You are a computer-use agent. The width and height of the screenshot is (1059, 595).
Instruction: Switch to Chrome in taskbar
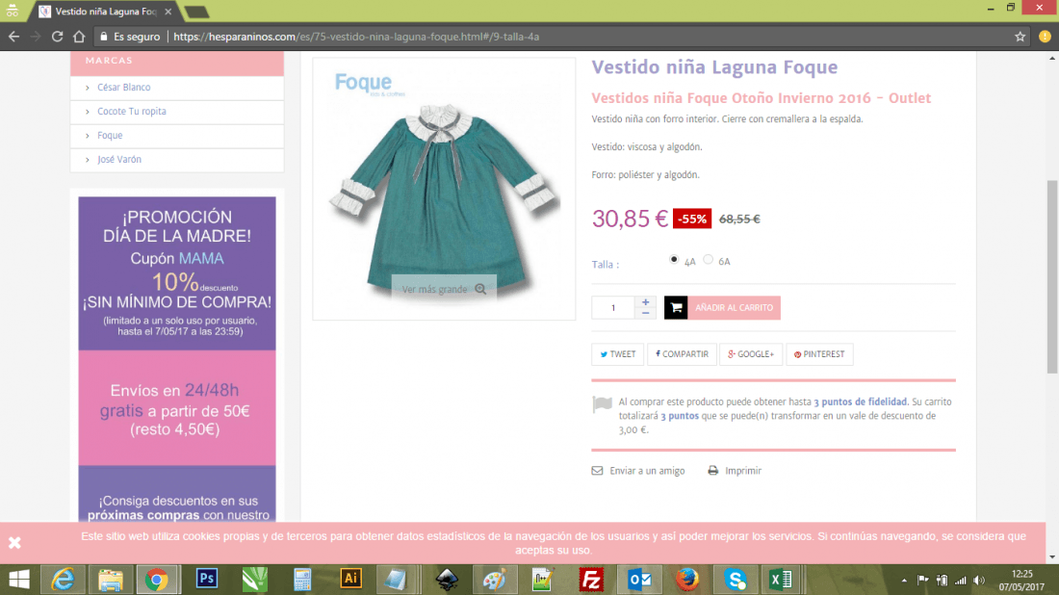[157, 580]
